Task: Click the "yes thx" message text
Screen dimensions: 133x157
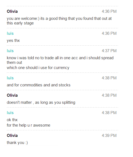Action: pyautogui.click(x=13, y=40)
